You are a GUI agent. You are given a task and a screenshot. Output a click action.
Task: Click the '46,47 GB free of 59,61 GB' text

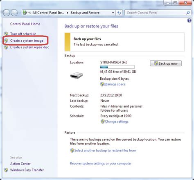118,72
